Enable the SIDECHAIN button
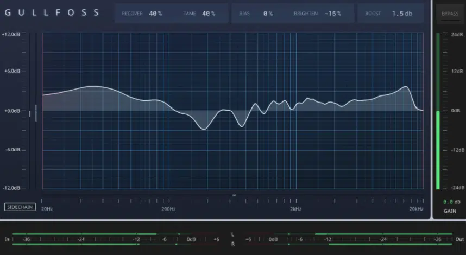The image size is (466, 255). [20, 207]
